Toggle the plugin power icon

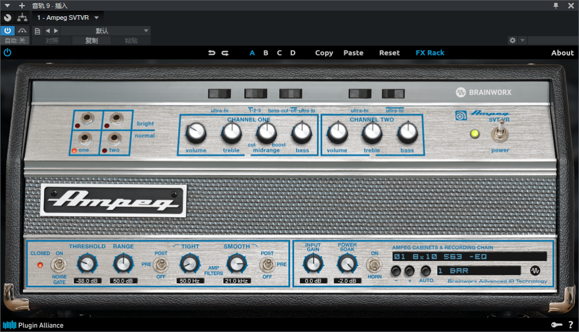7,53
